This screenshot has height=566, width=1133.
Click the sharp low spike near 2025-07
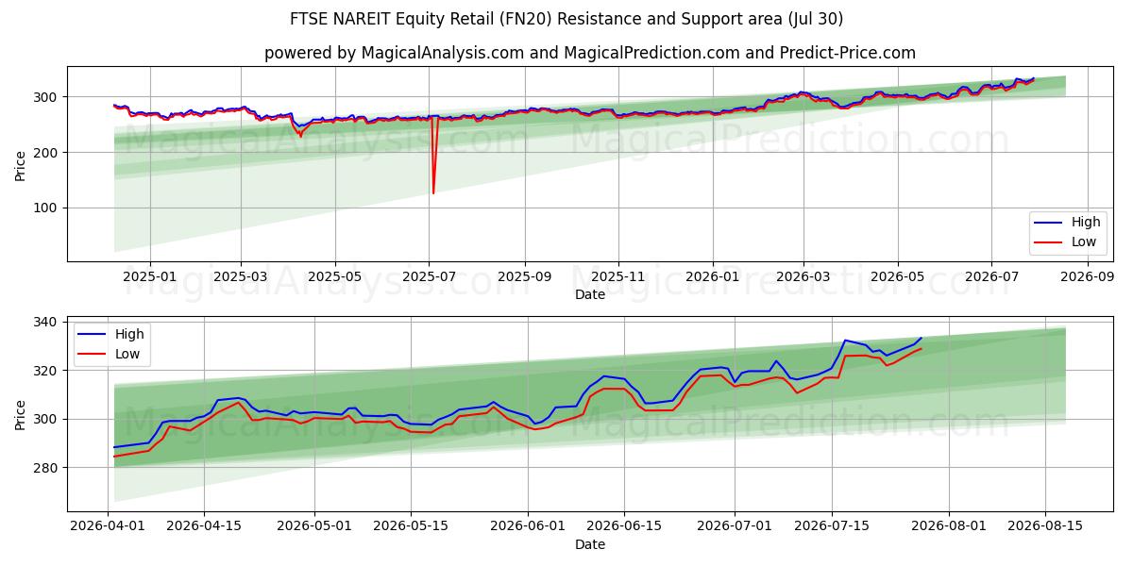point(433,192)
